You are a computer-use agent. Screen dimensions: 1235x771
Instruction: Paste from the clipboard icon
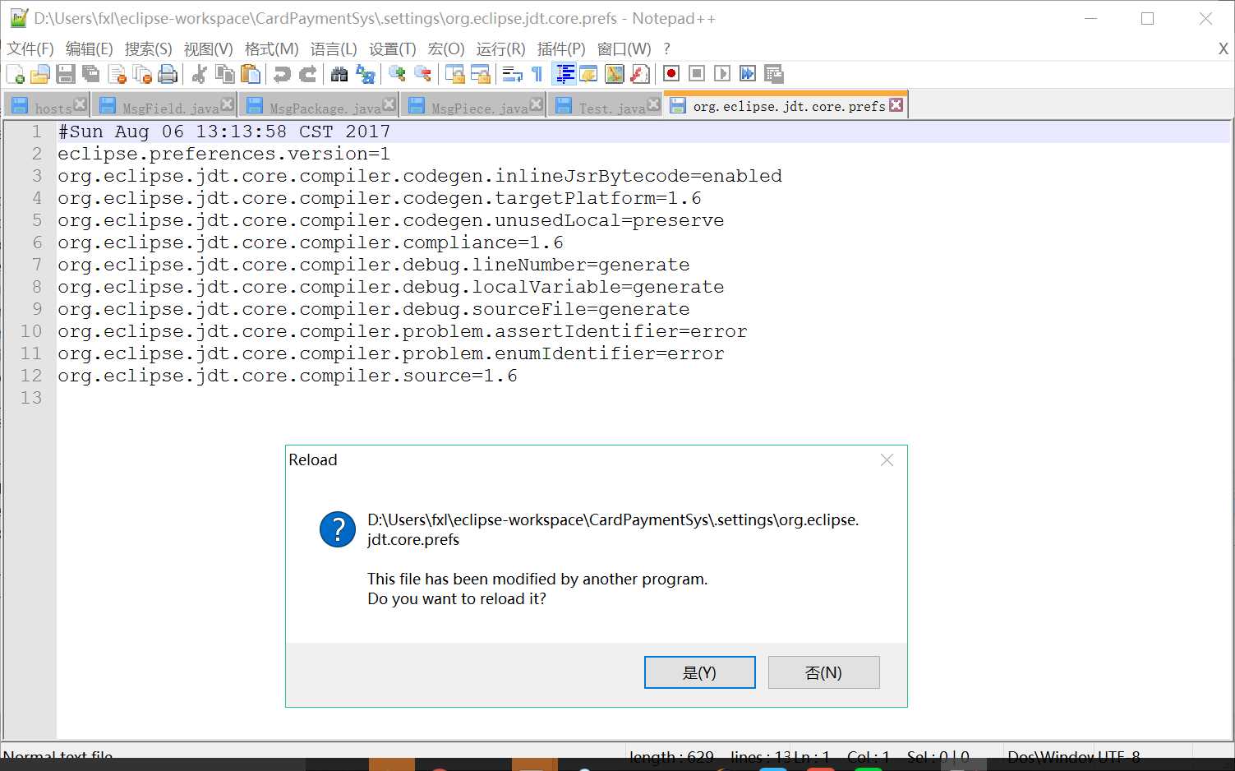click(250, 74)
